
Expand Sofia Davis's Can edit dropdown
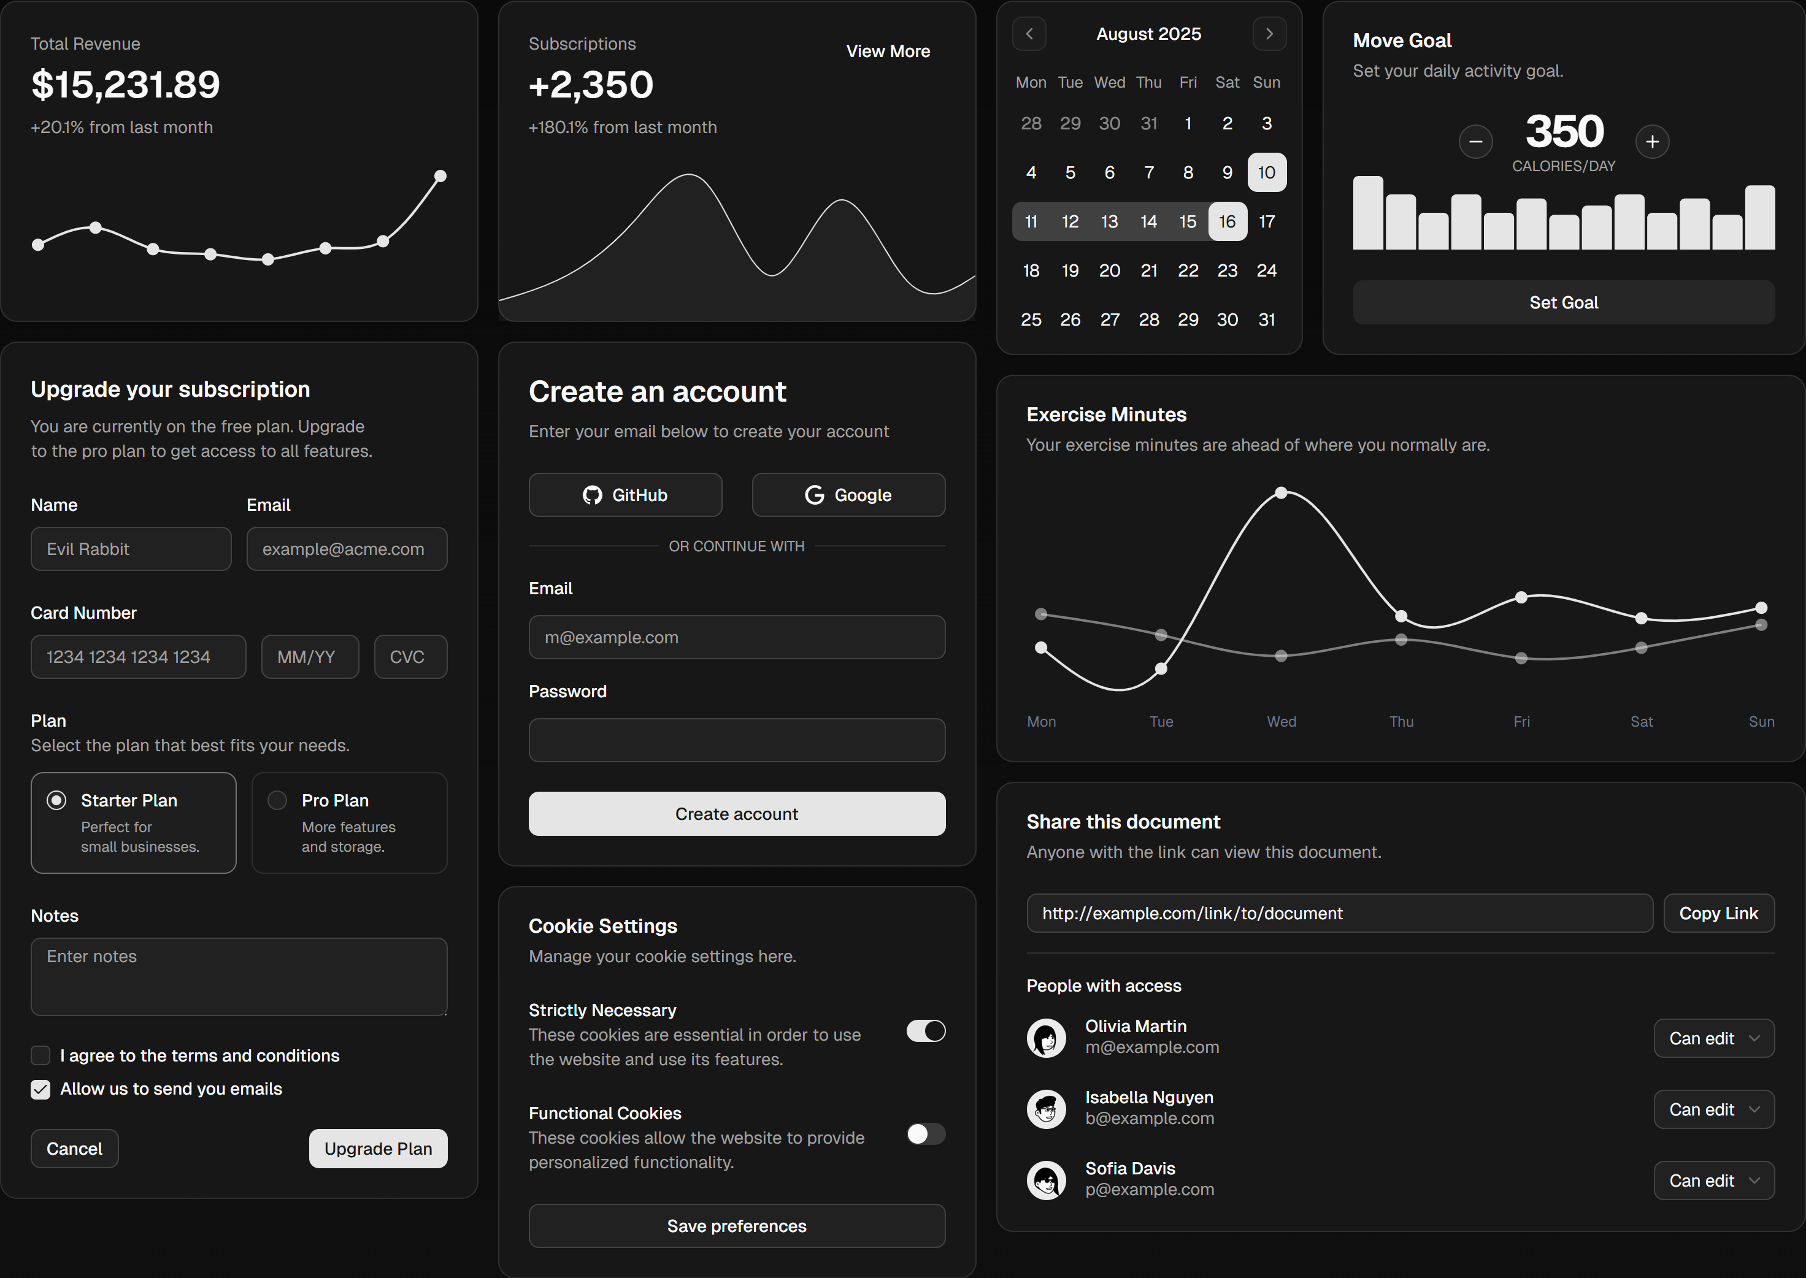click(x=1713, y=1180)
